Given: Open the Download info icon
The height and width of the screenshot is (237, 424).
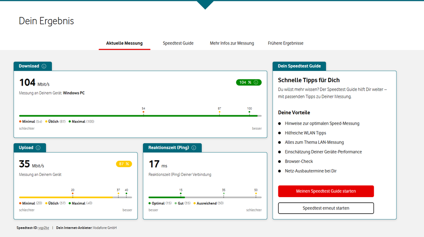Looking at the screenshot, I should point(44,66).
